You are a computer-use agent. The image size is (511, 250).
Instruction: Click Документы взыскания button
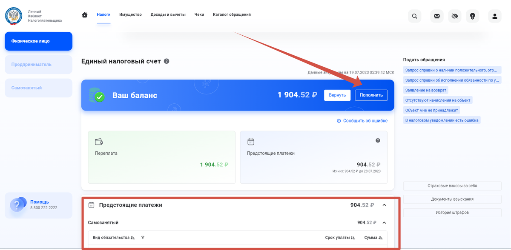pos(452,199)
